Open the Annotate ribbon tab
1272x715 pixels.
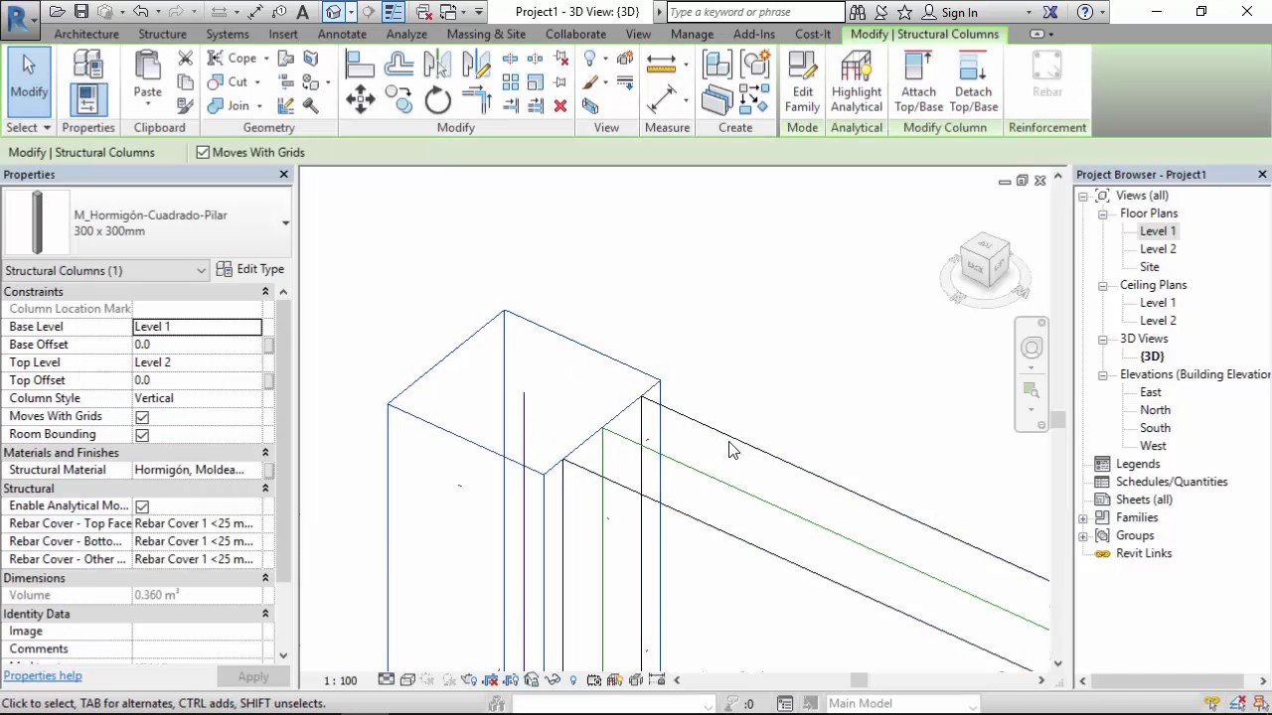click(x=342, y=34)
